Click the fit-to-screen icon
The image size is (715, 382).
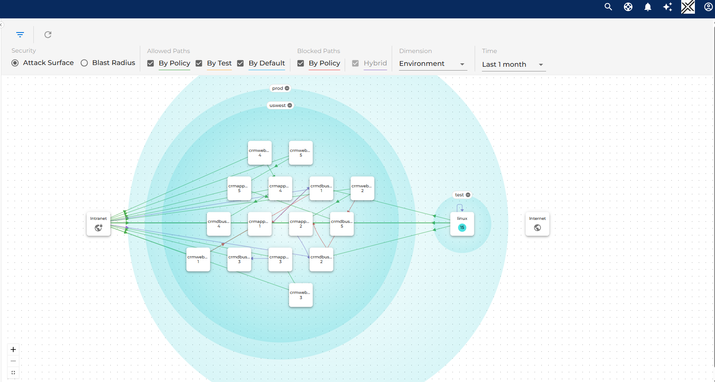coord(13,373)
